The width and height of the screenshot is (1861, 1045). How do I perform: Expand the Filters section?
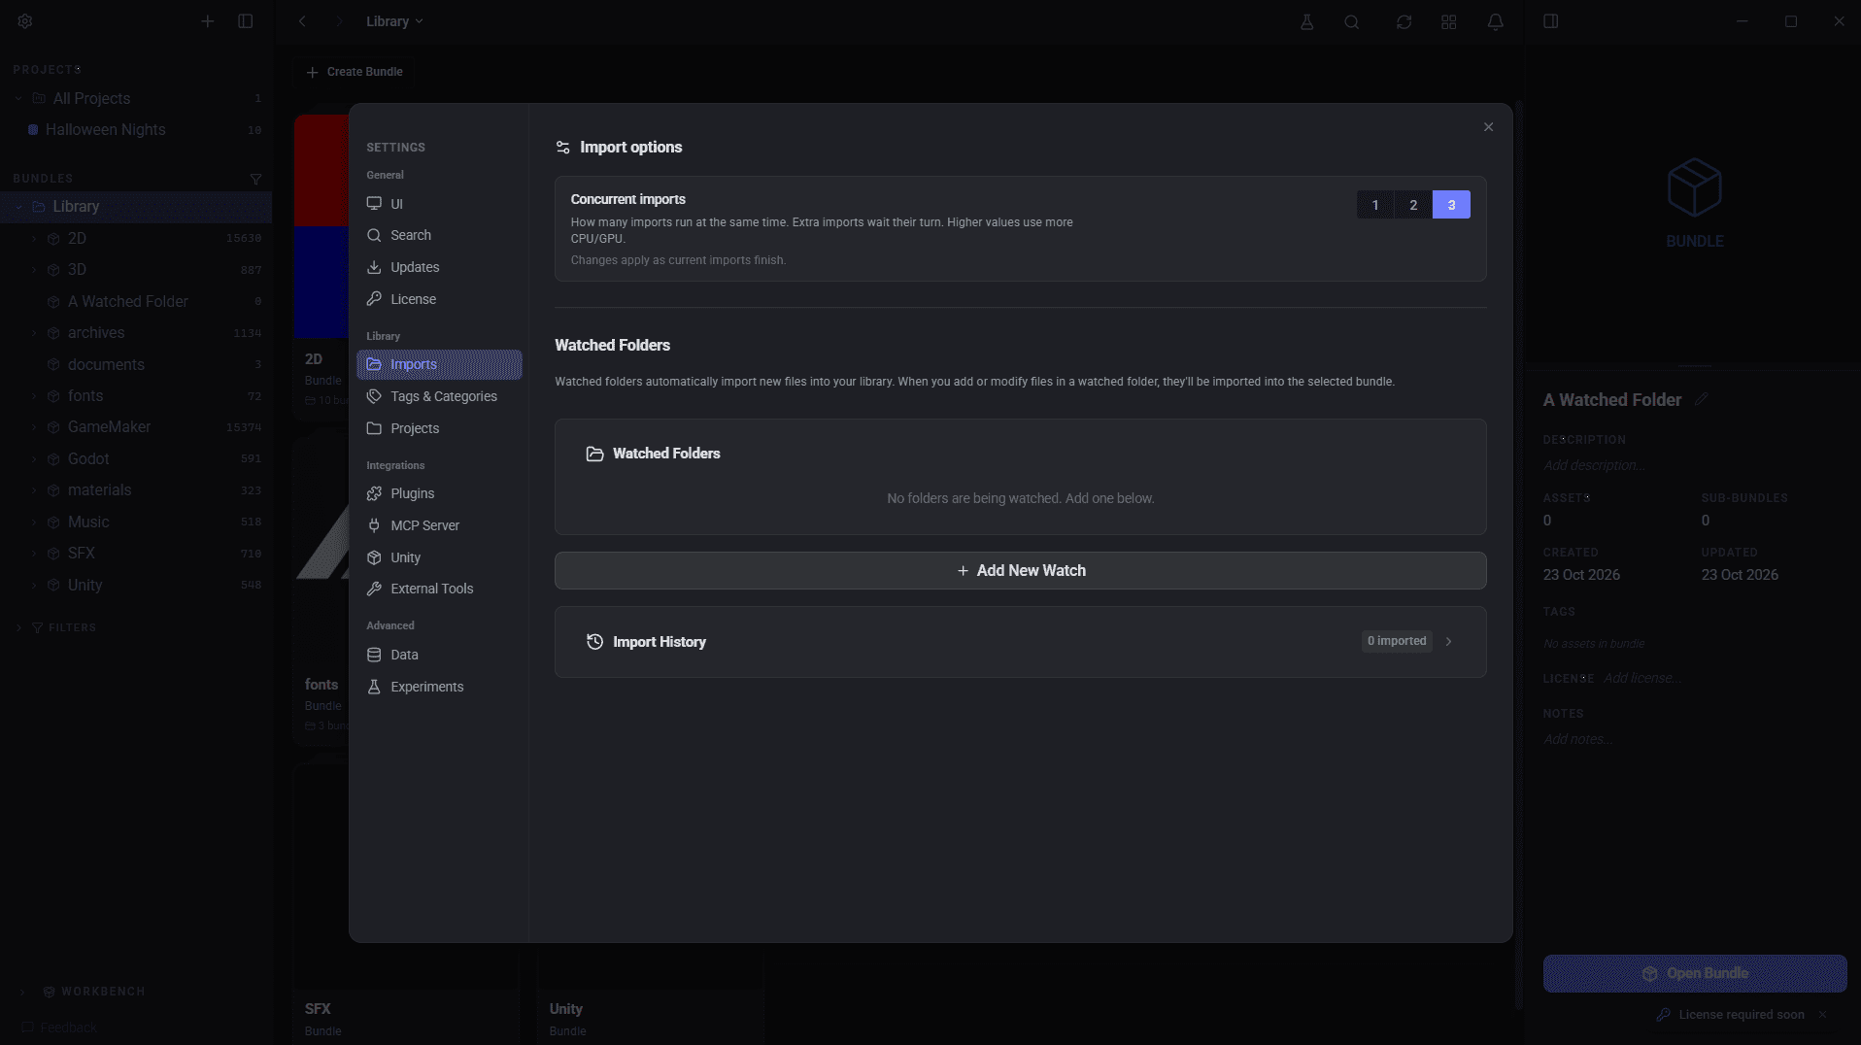18,628
